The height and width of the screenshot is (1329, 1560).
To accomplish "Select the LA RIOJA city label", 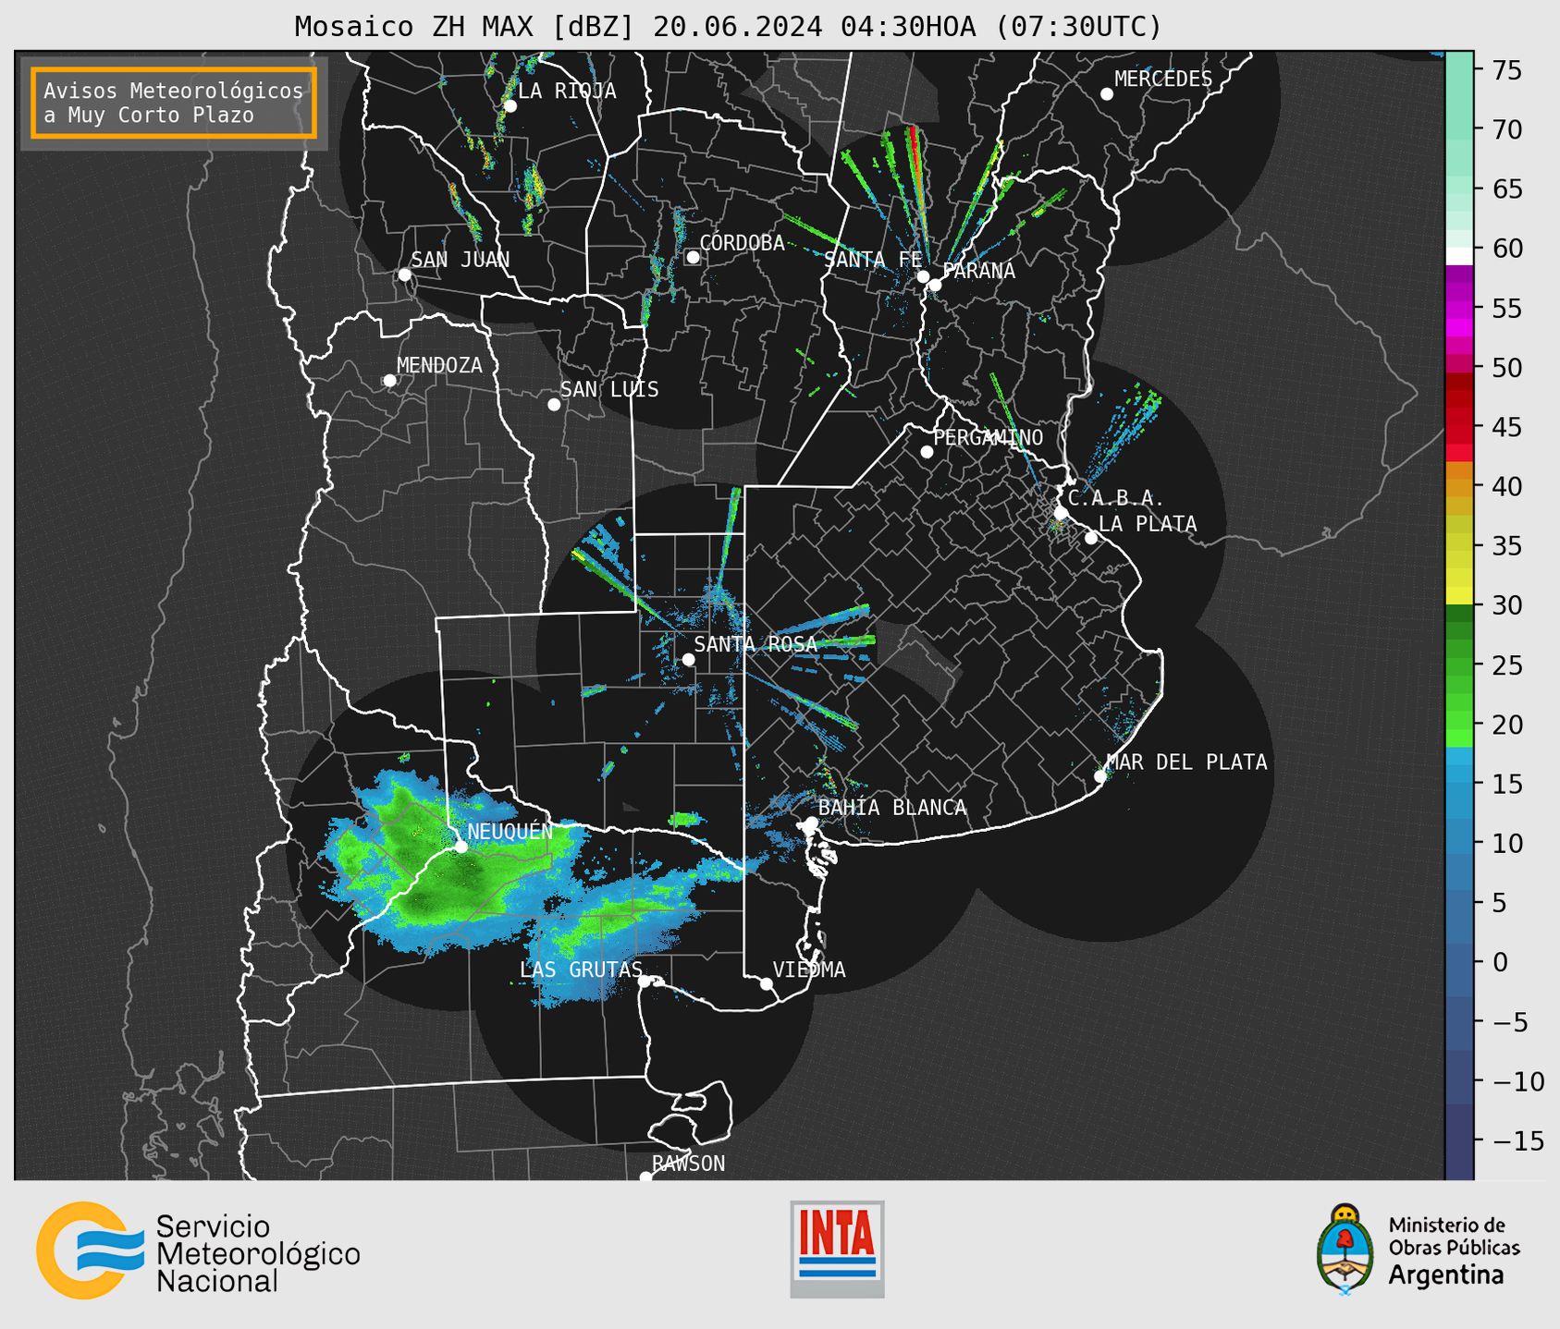I will pyautogui.click(x=567, y=91).
